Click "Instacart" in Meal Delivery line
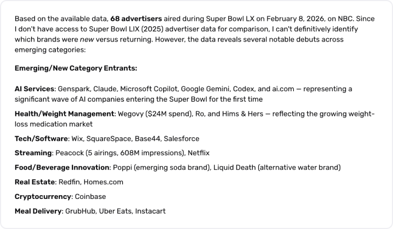This screenshot has height=229, width=393. (x=148, y=210)
